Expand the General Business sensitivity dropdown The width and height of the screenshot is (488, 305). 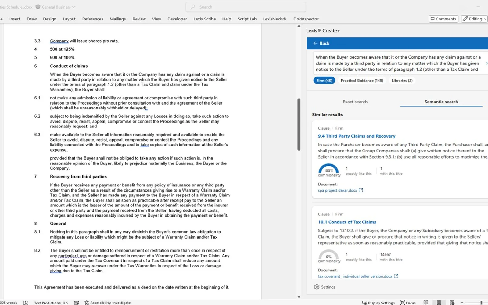pos(74,7)
